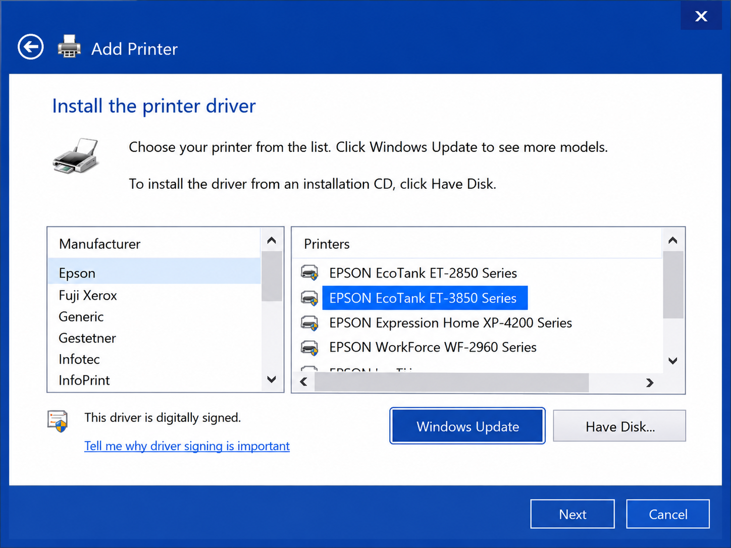The width and height of the screenshot is (731, 548).
Task: Click the digitally signed driver certificate icon
Action: click(x=58, y=421)
